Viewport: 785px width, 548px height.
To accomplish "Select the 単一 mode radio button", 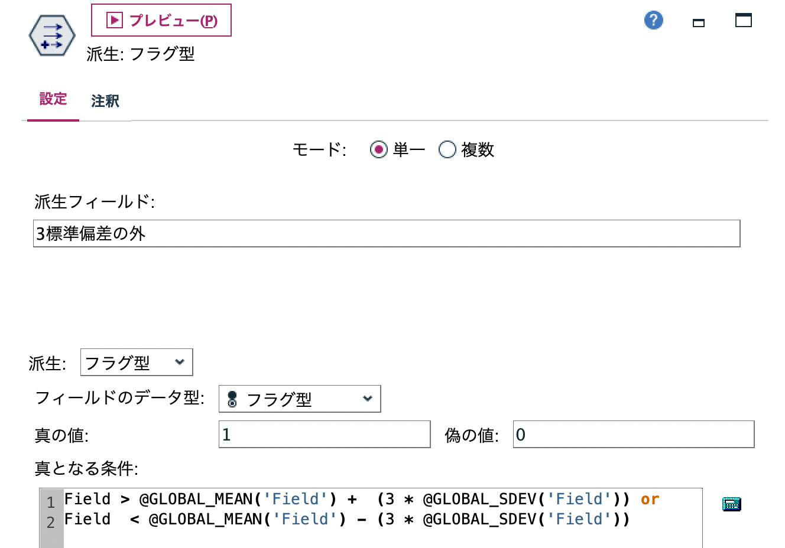I will pos(378,150).
